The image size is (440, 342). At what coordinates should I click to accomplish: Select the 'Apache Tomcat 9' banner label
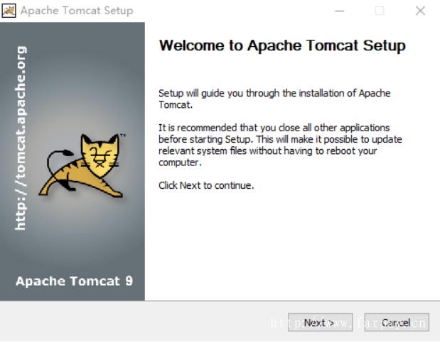pos(74,281)
